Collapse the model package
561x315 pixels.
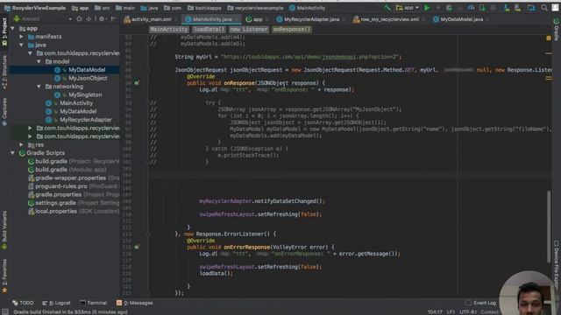(39, 61)
